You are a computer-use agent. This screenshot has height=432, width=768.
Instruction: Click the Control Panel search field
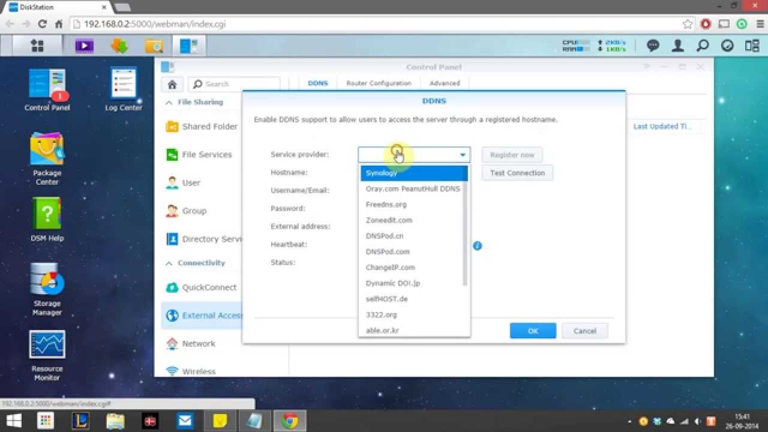(x=234, y=84)
